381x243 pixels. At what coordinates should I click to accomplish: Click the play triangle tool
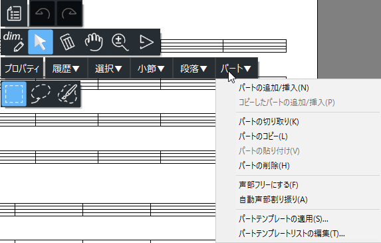[146, 42]
